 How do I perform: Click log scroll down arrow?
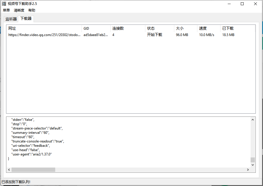(253, 165)
